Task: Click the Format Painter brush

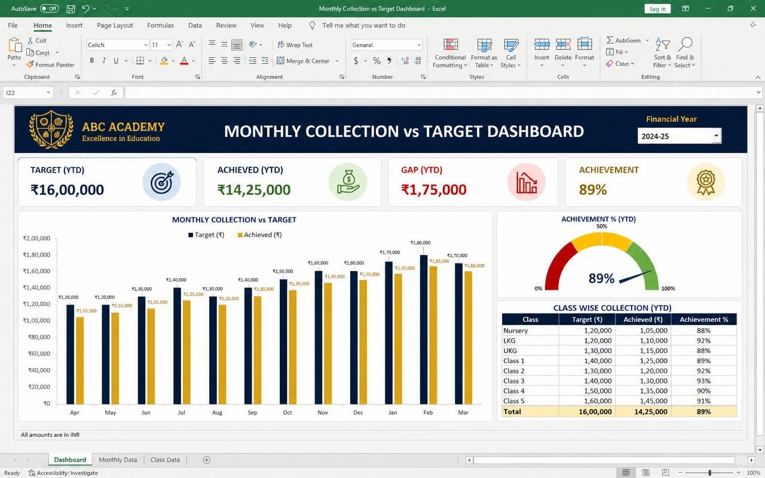Action: (30, 65)
